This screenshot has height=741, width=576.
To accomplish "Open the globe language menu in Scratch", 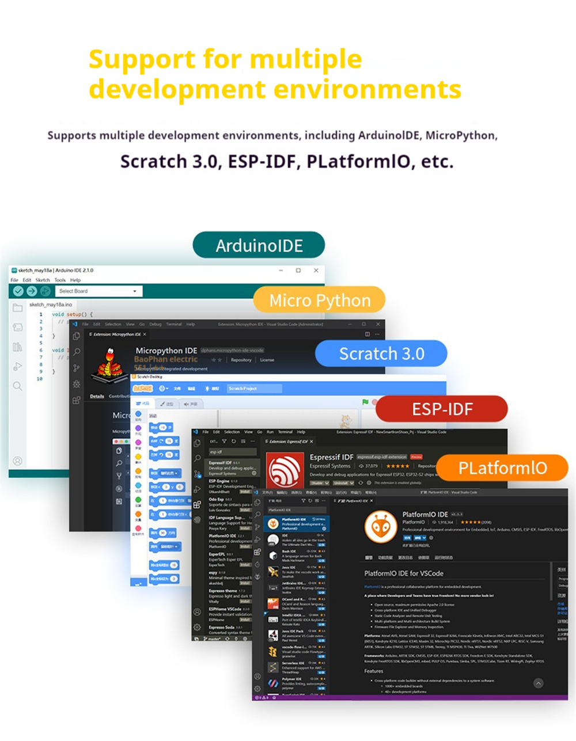I will pyautogui.click(x=162, y=389).
